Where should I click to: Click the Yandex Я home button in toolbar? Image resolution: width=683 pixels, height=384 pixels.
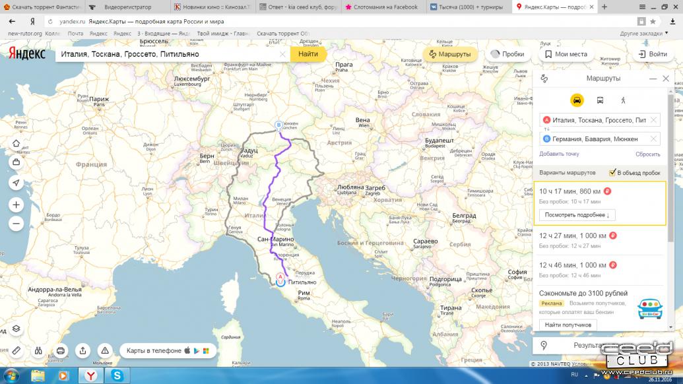[32, 21]
